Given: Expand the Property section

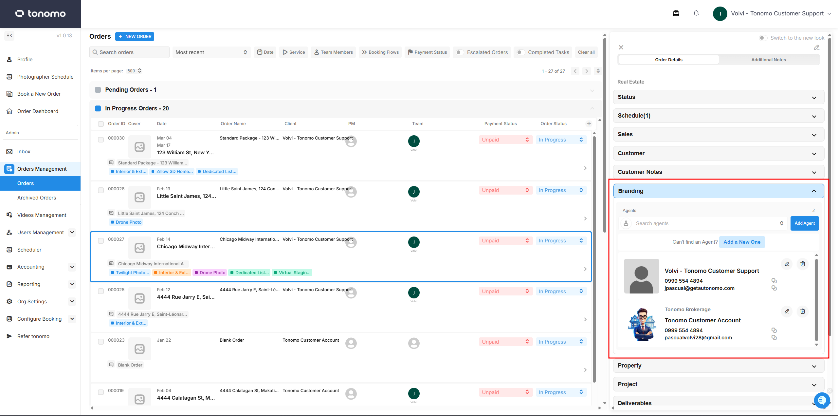Looking at the screenshot, I should click(x=719, y=366).
